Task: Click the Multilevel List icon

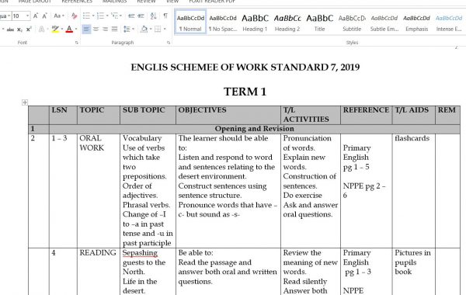Action: (115, 16)
